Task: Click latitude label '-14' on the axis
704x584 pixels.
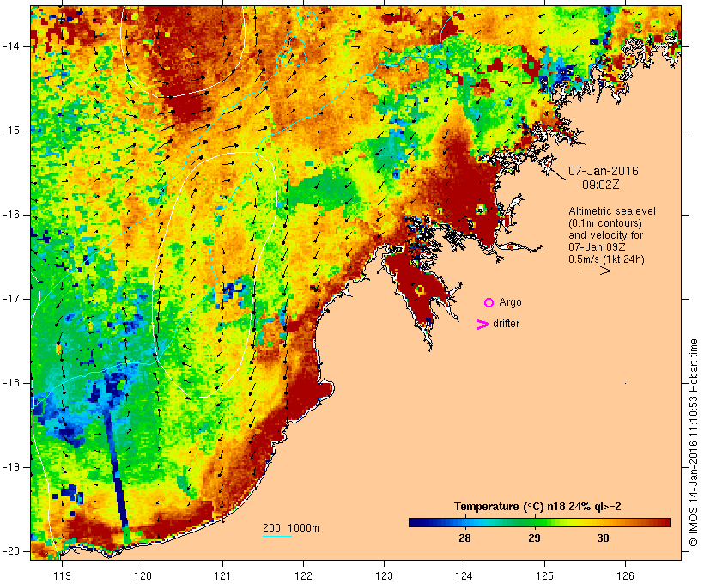Action: click(x=10, y=46)
